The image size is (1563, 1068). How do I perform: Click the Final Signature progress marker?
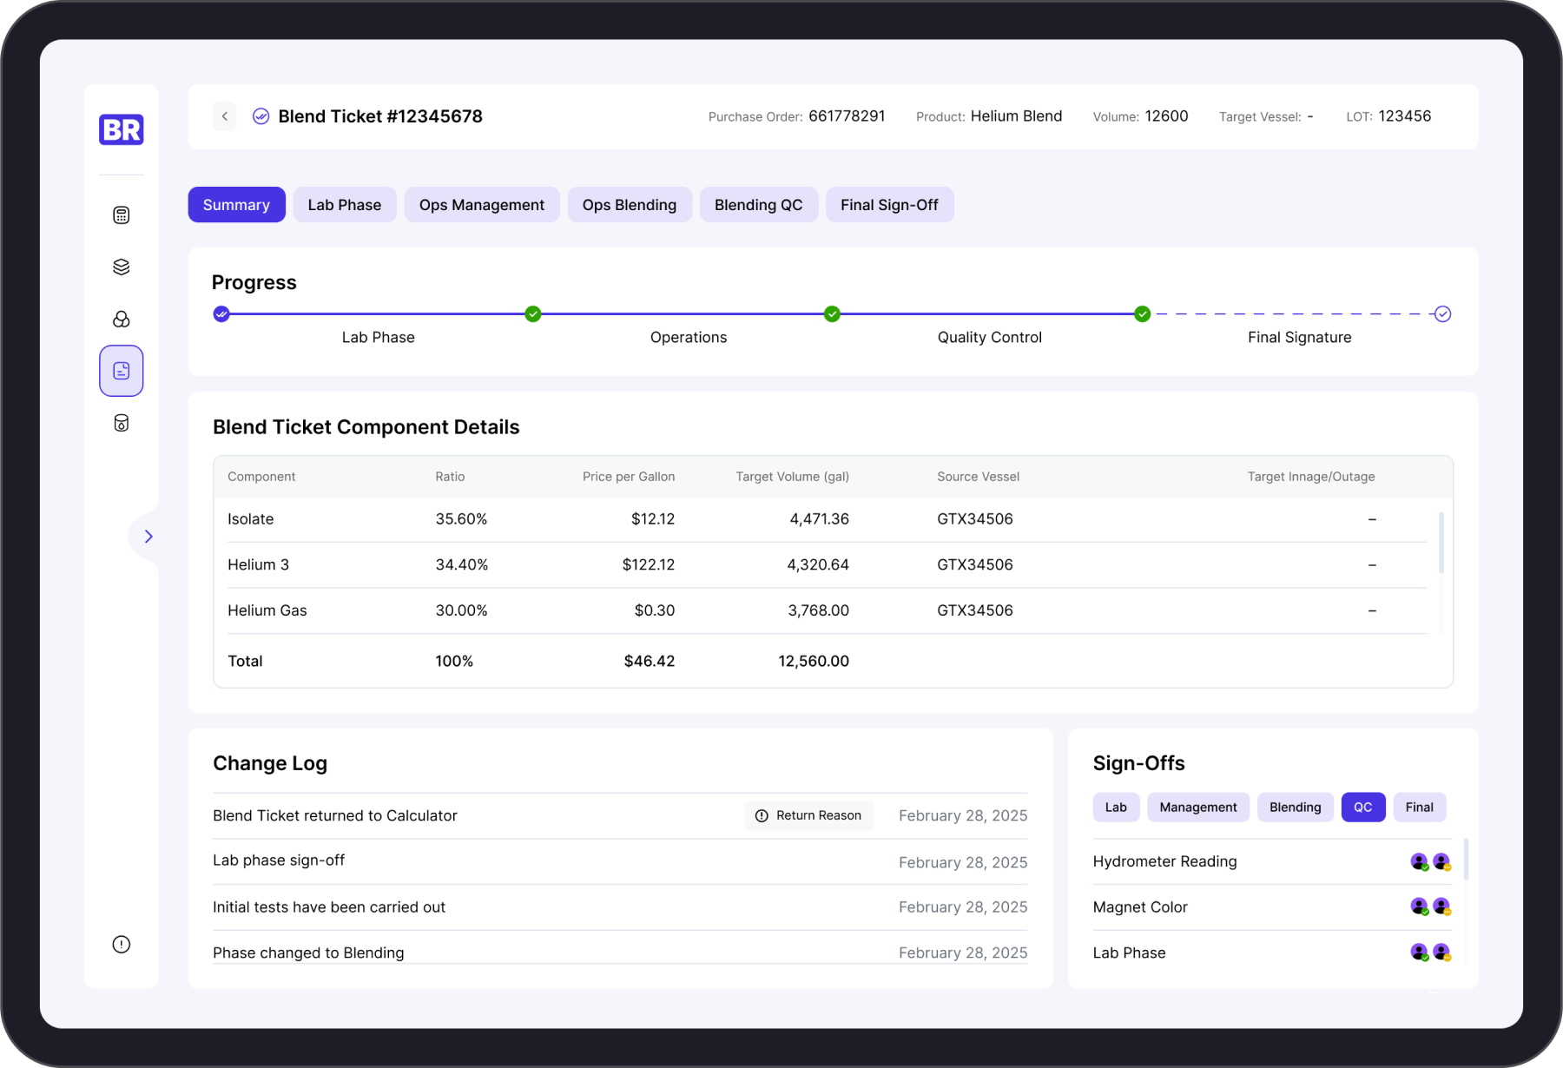pyautogui.click(x=1442, y=314)
